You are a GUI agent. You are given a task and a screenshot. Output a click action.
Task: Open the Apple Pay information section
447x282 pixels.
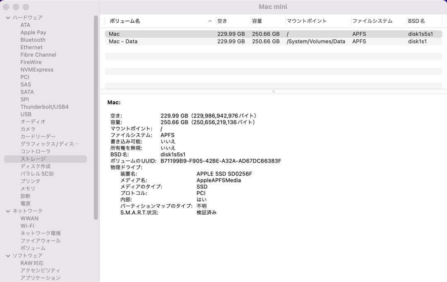coord(33,32)
